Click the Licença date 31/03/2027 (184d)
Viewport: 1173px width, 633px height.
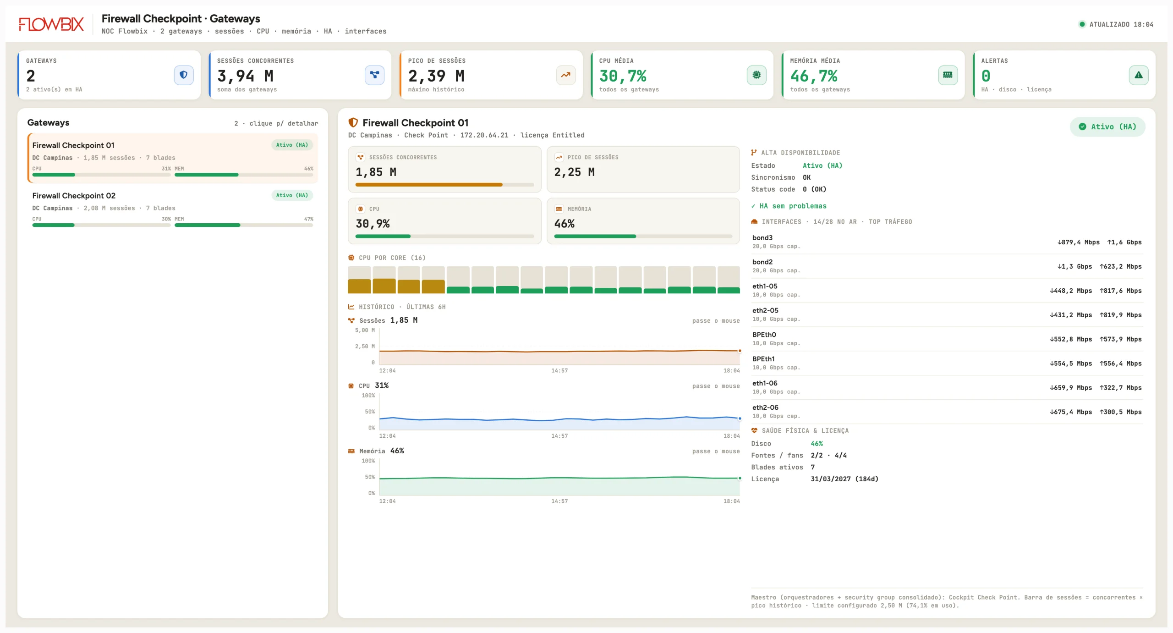(x=844, y=479)
